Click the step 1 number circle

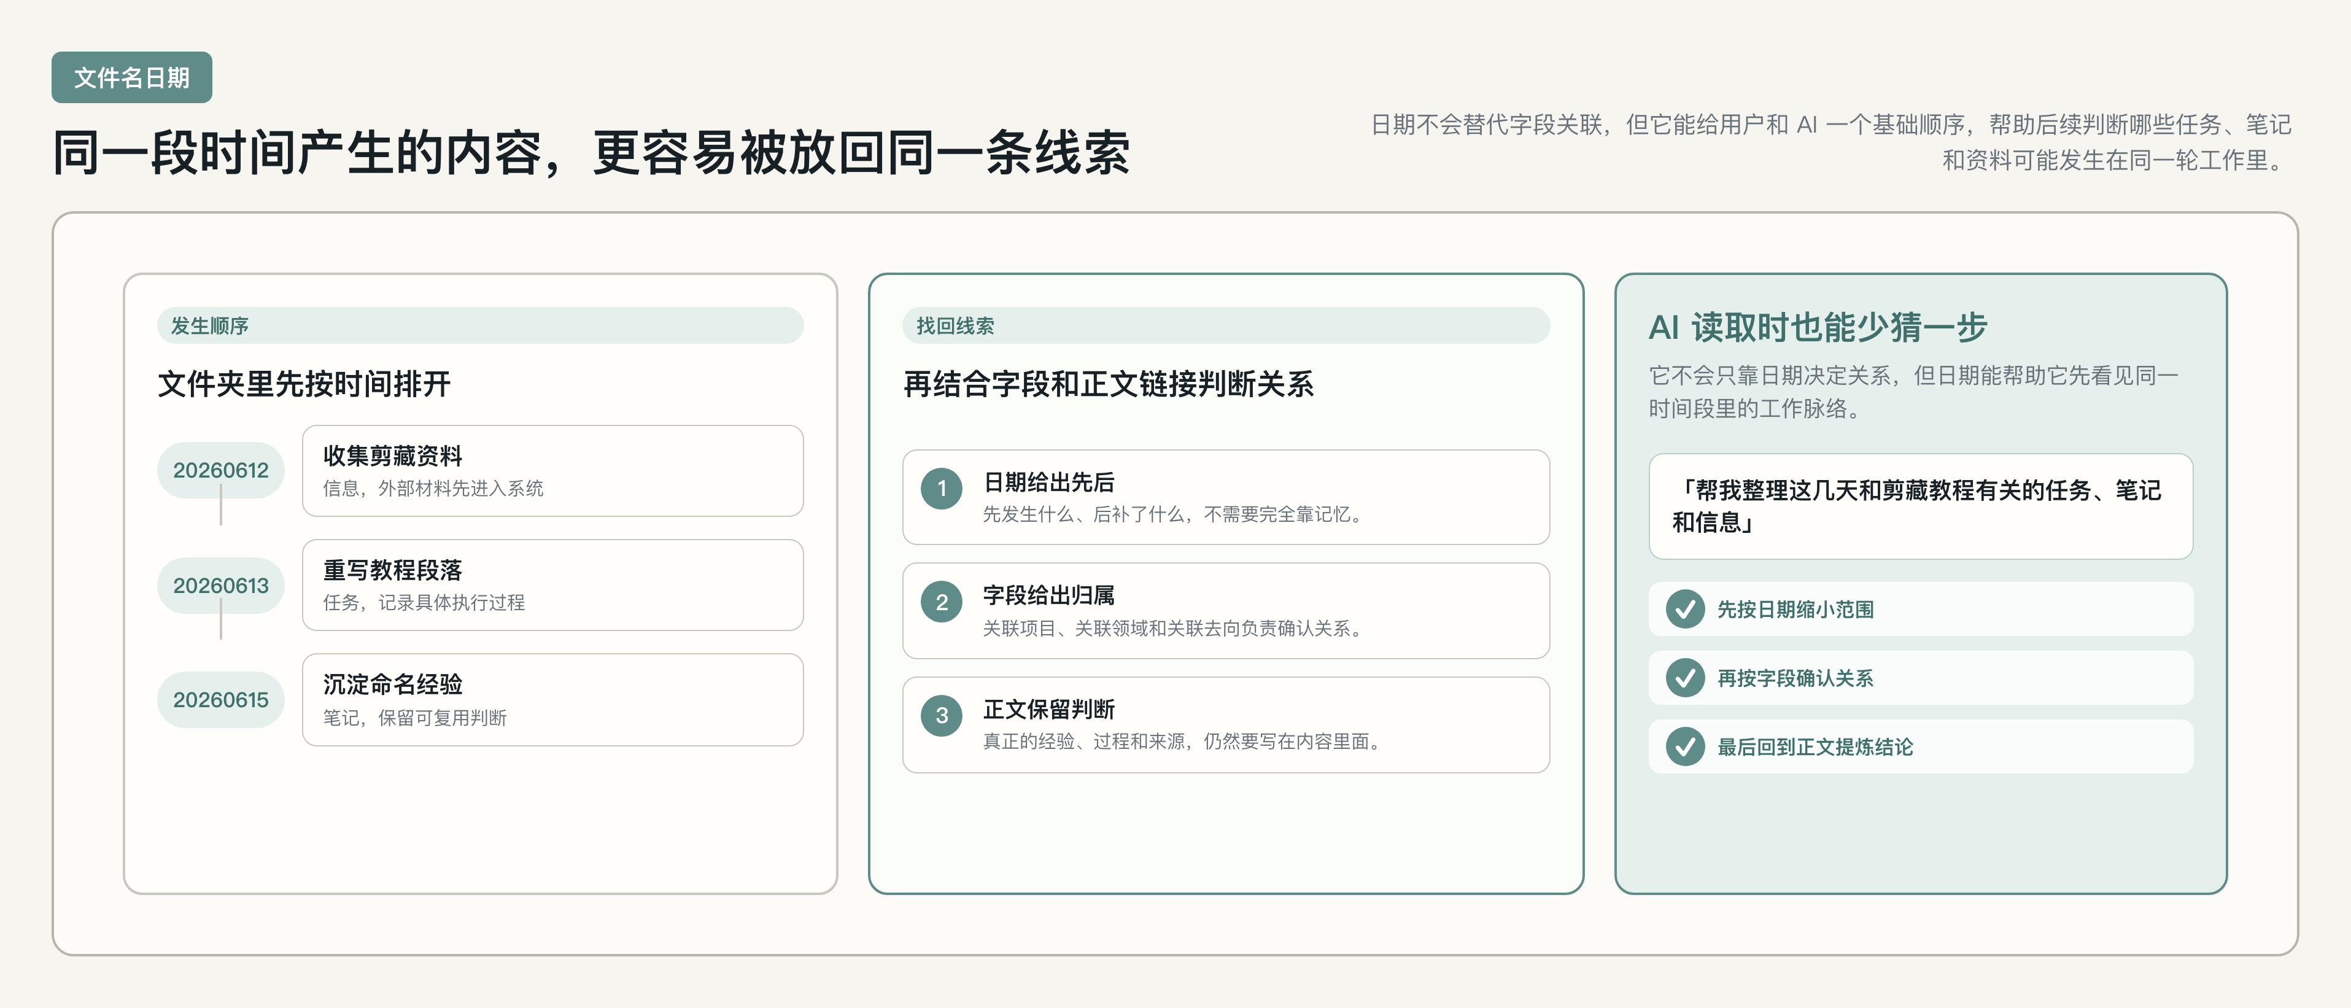point(941,489)
